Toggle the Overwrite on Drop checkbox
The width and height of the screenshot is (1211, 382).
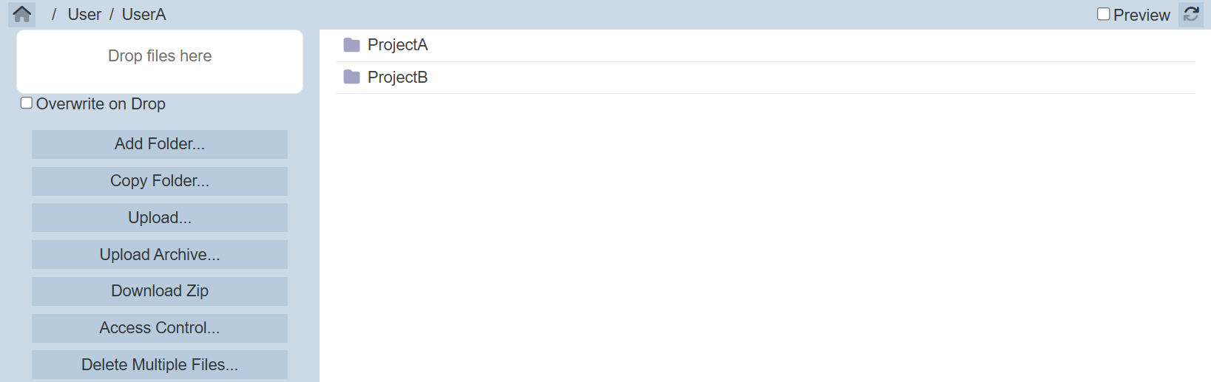pos(27,103)
